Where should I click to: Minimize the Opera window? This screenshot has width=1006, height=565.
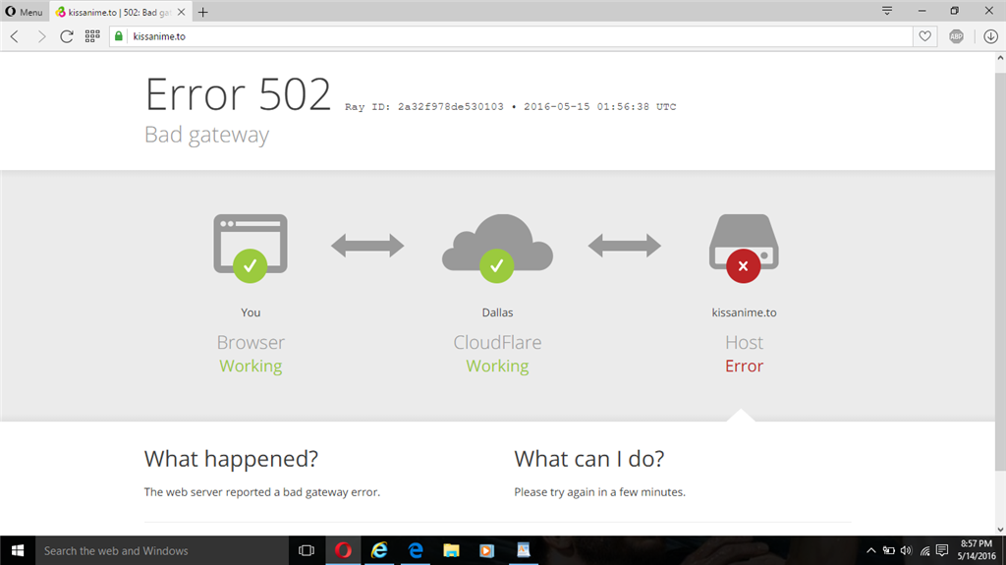pos(922,11)
